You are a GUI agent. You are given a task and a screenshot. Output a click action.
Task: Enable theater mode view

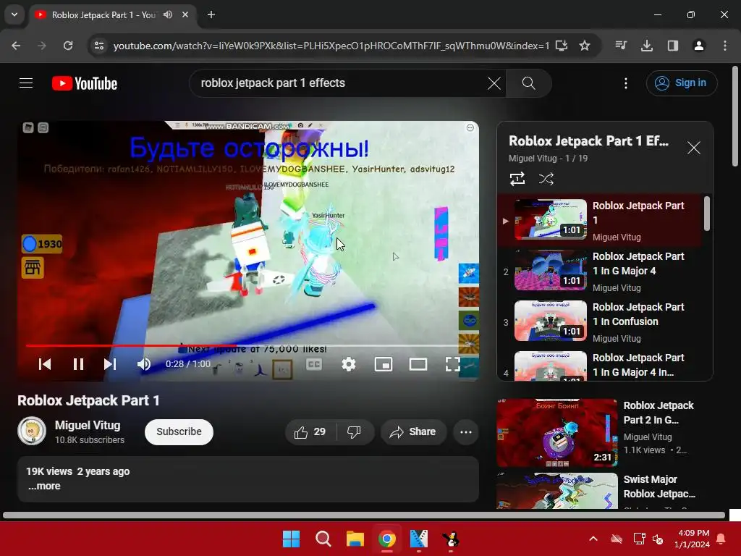click(418, 364)
